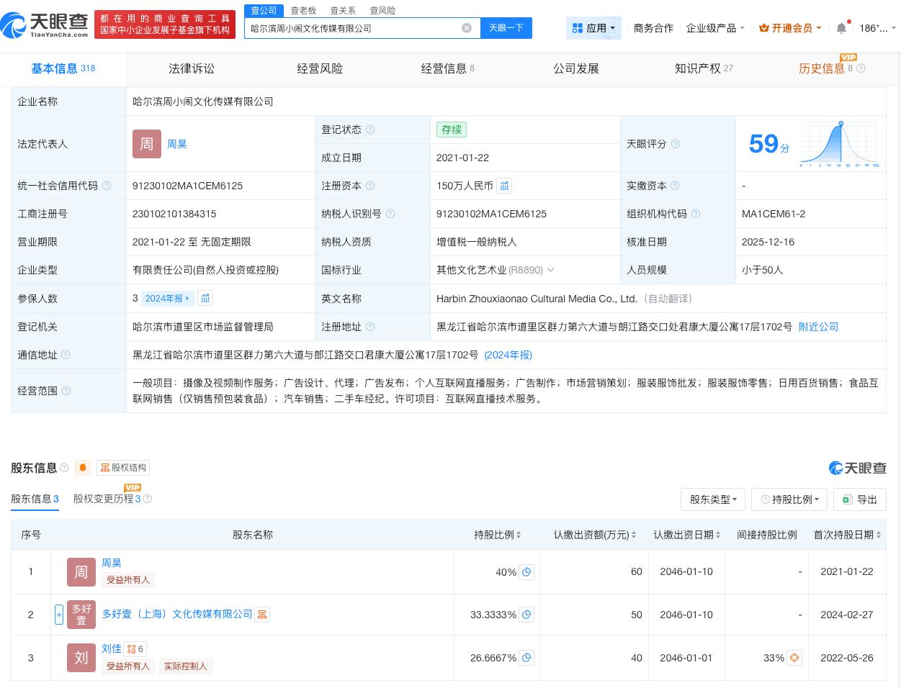901x688 pixels.
Task: Export shareholder data via 导出 button
Action: point(859,499)
